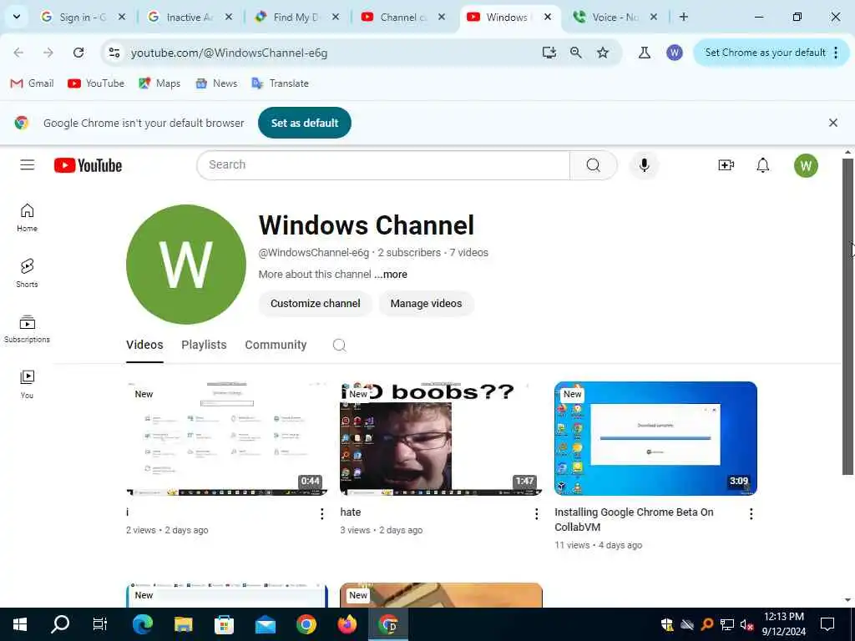Go back in browser history
855x641 pixels.
18,53
